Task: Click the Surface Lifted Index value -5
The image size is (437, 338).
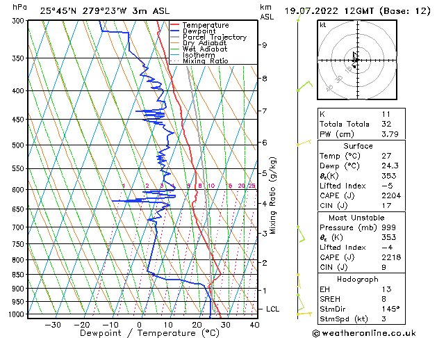Action: pos(387,186)
